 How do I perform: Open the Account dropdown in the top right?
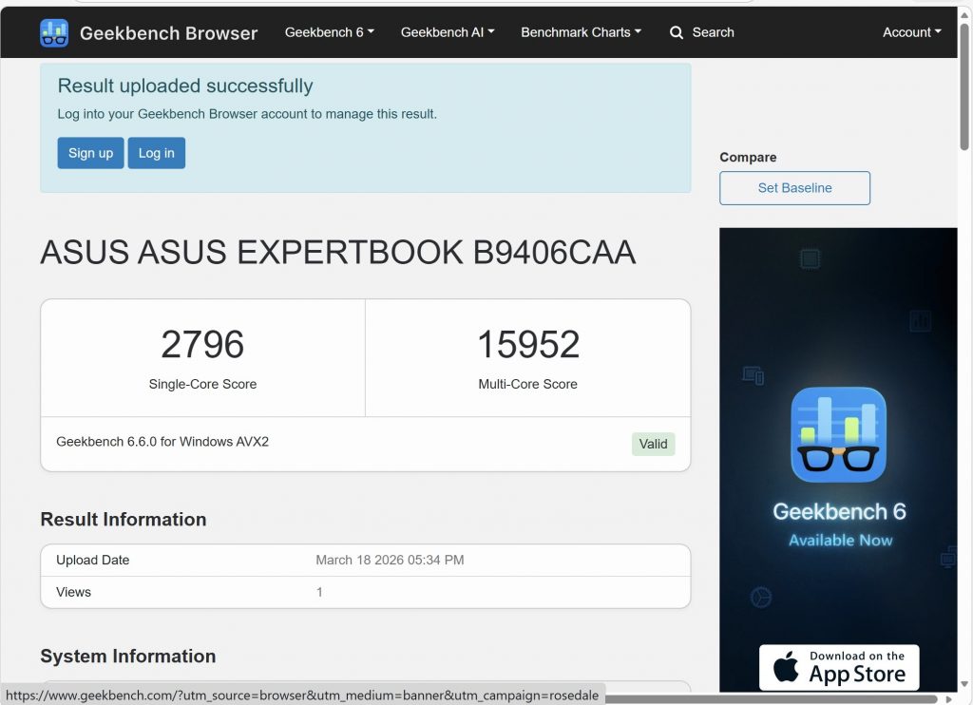[x=909, y=31]
